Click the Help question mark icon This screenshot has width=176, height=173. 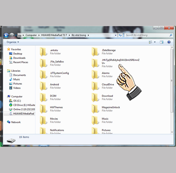(169, 42)
